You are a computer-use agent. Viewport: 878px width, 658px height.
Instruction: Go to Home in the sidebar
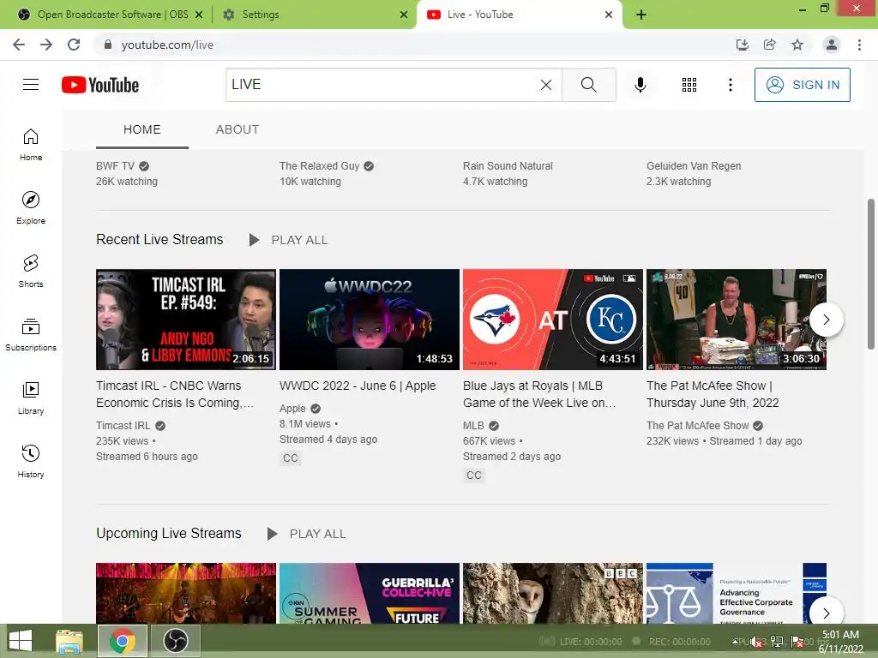(x=31, y=144)
